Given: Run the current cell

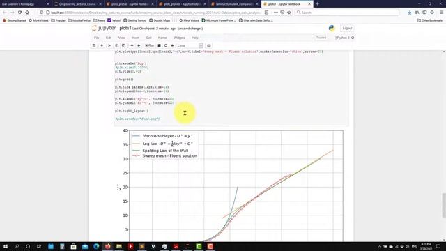Looking at the screenshot, I should click(150, 45).
